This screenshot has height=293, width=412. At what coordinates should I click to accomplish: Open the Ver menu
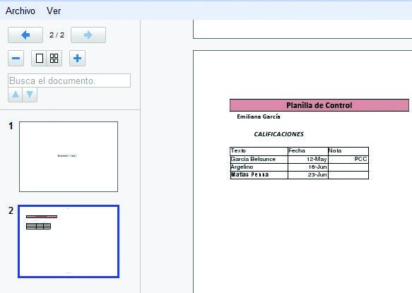click(x=54, y=11)
